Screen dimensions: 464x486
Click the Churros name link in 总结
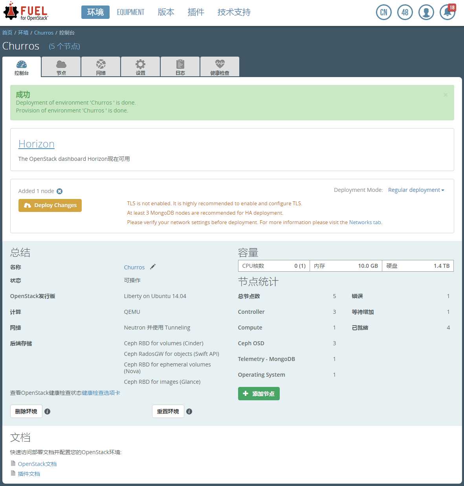click(134, 267)
